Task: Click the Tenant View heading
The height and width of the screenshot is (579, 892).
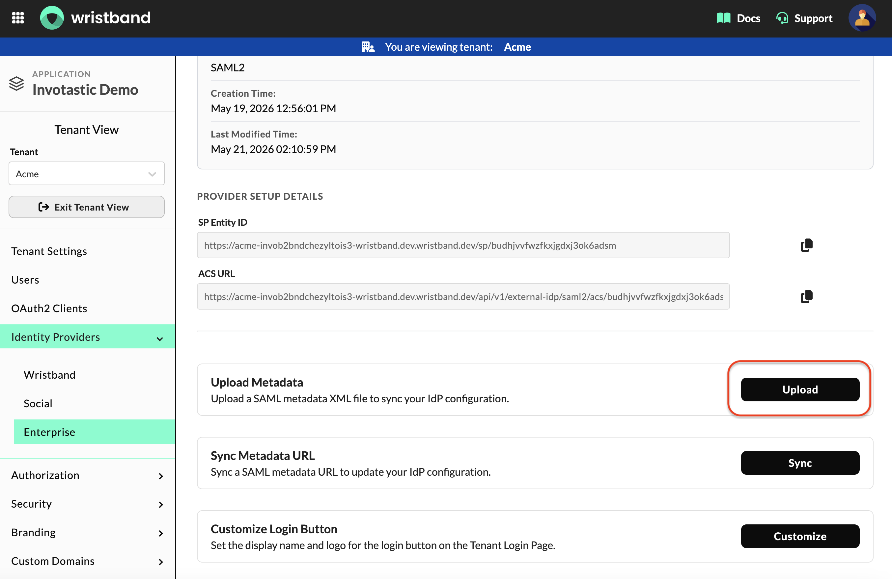Action: (87, 130)
